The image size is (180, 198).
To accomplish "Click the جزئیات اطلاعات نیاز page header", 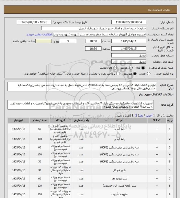I will [x=159, y=10].
